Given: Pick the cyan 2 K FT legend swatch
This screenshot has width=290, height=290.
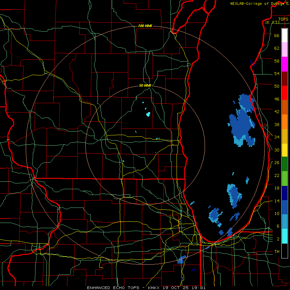Looking at the screenshot, I should point(285,236).
